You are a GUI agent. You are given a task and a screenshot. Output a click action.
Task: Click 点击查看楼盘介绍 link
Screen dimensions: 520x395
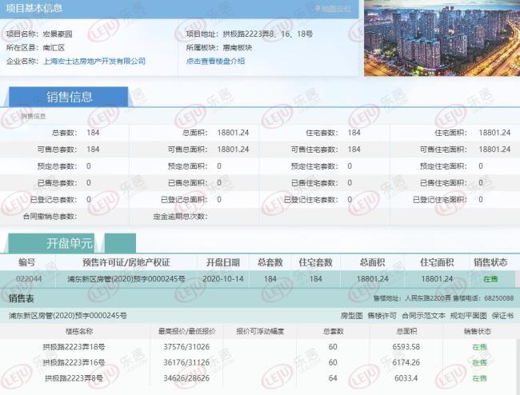[215, 61]
